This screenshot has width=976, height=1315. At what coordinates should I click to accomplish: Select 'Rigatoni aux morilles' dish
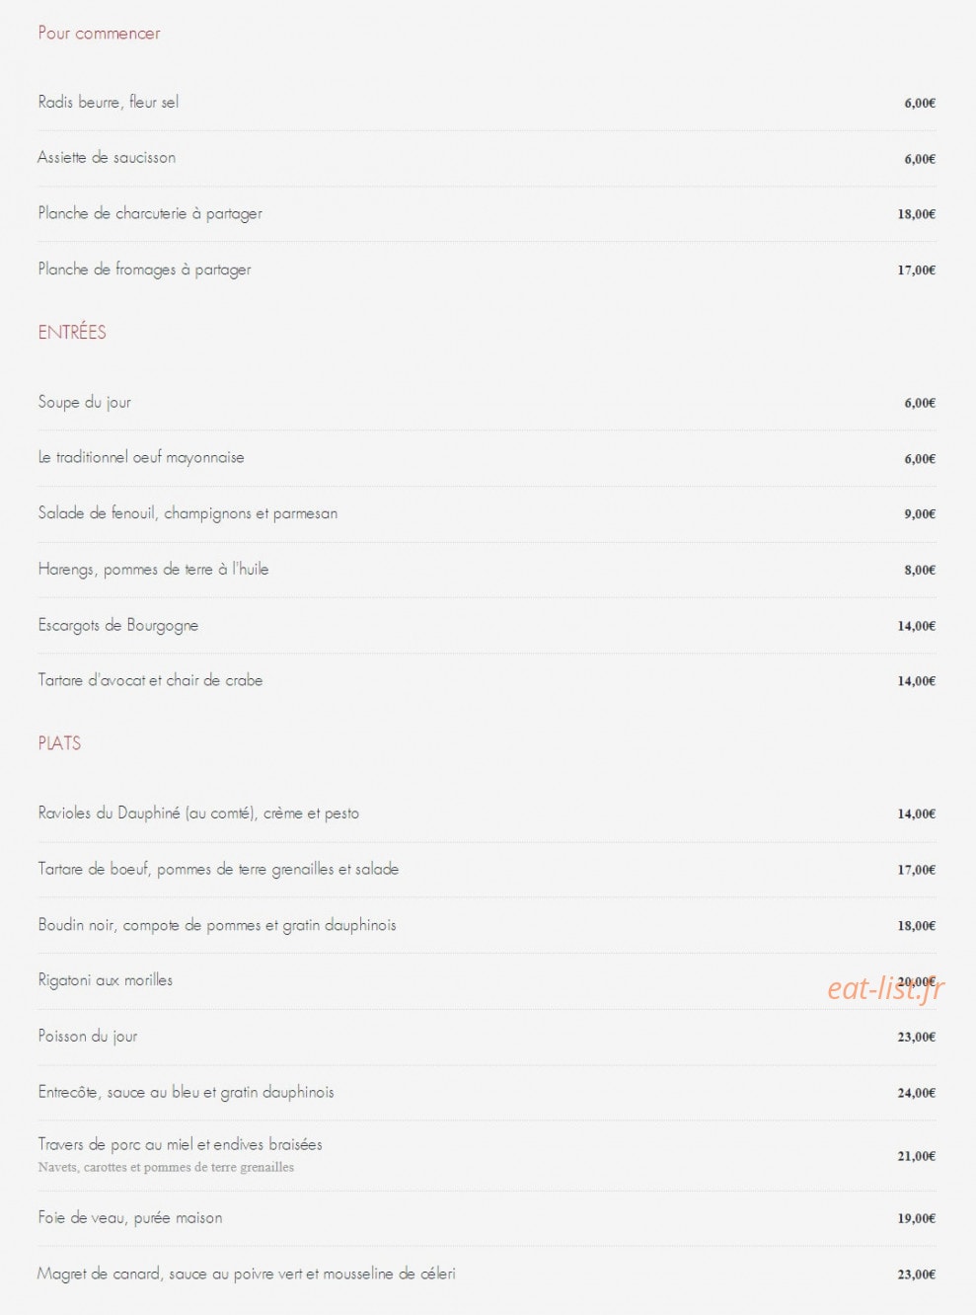pyautogui.click(x=106, y=980)
